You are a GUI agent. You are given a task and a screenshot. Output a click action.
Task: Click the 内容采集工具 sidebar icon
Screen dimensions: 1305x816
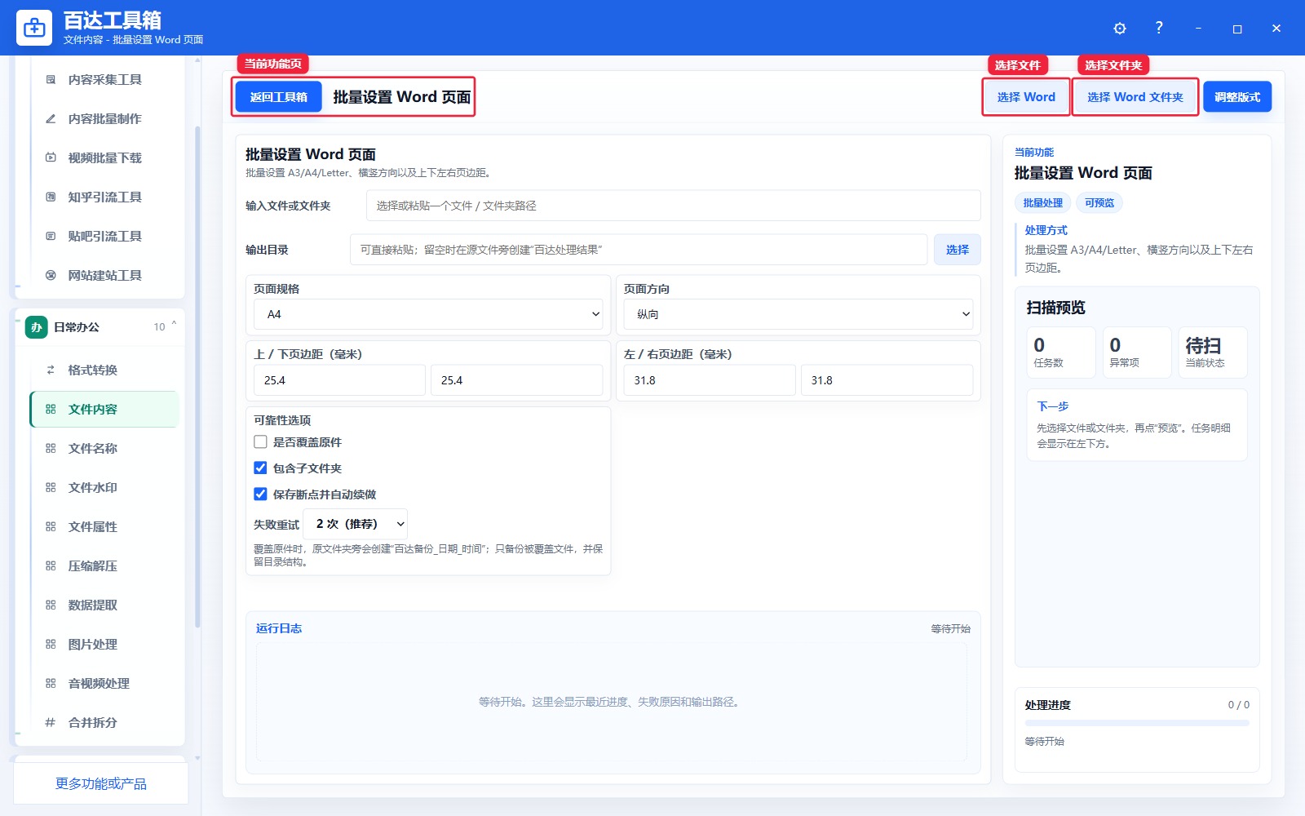51,80
